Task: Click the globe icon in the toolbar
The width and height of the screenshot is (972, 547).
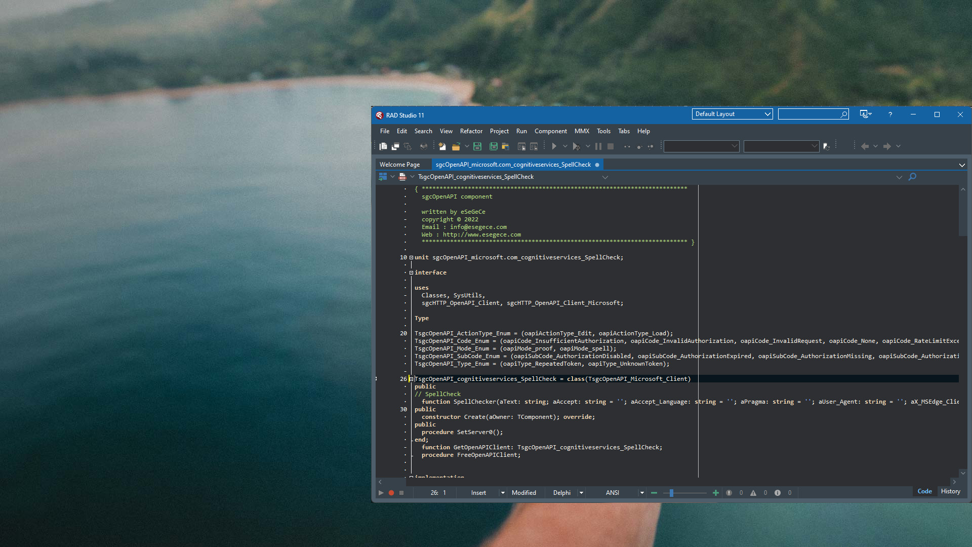Action: tap(424, 146)
